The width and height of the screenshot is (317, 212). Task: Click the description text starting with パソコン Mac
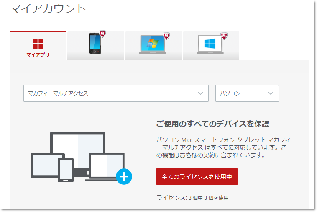223,147
